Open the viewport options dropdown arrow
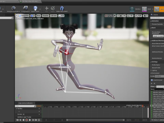 [17, 16]
